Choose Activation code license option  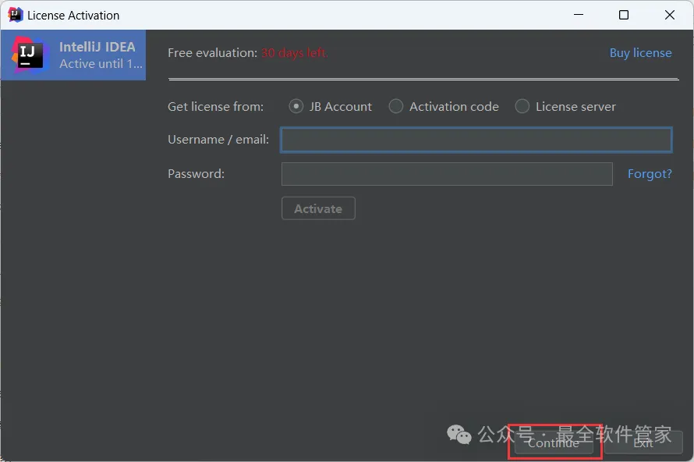(x=395, y=106)
